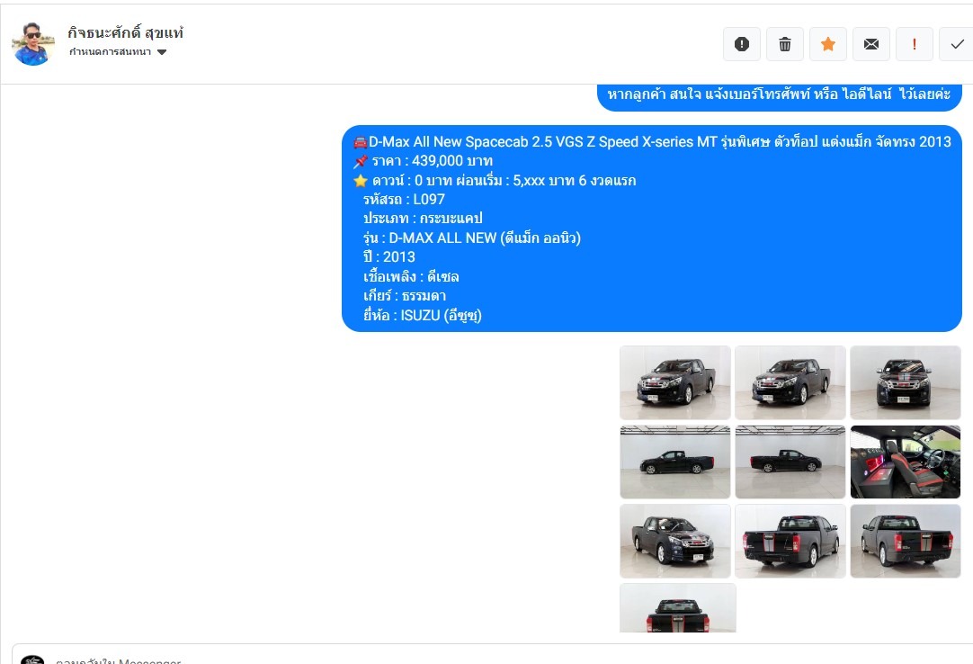This screenshot has width=973, height=664.
Task: Open the first front-angle truck photo
Action: (675, 382)
